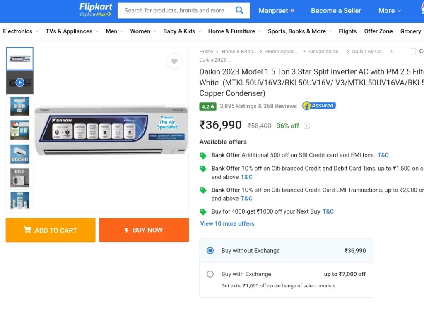This screenshot has height=311, width=424.
Task: Open the price info icon
Action: click(x=307, y=126)
